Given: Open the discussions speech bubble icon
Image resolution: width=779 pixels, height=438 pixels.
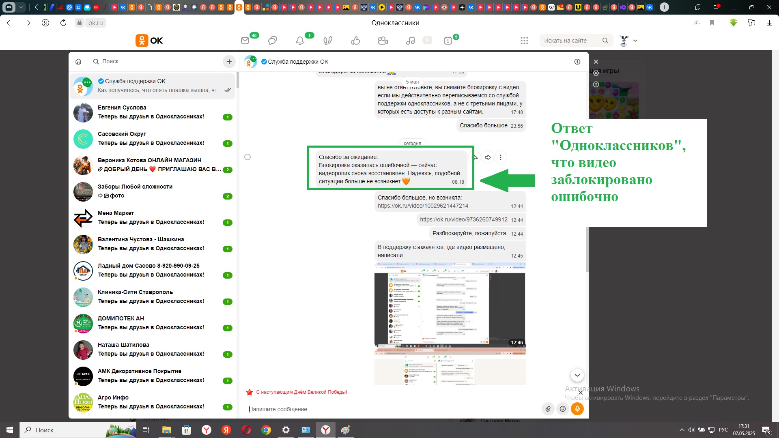Looking at the screenshot, I should point(273,41).
